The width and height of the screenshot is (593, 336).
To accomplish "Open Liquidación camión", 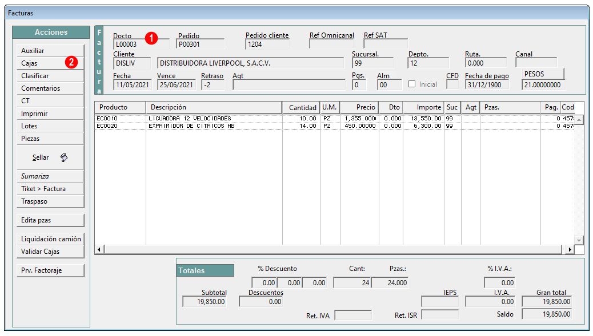I will [x=50, y=239].
